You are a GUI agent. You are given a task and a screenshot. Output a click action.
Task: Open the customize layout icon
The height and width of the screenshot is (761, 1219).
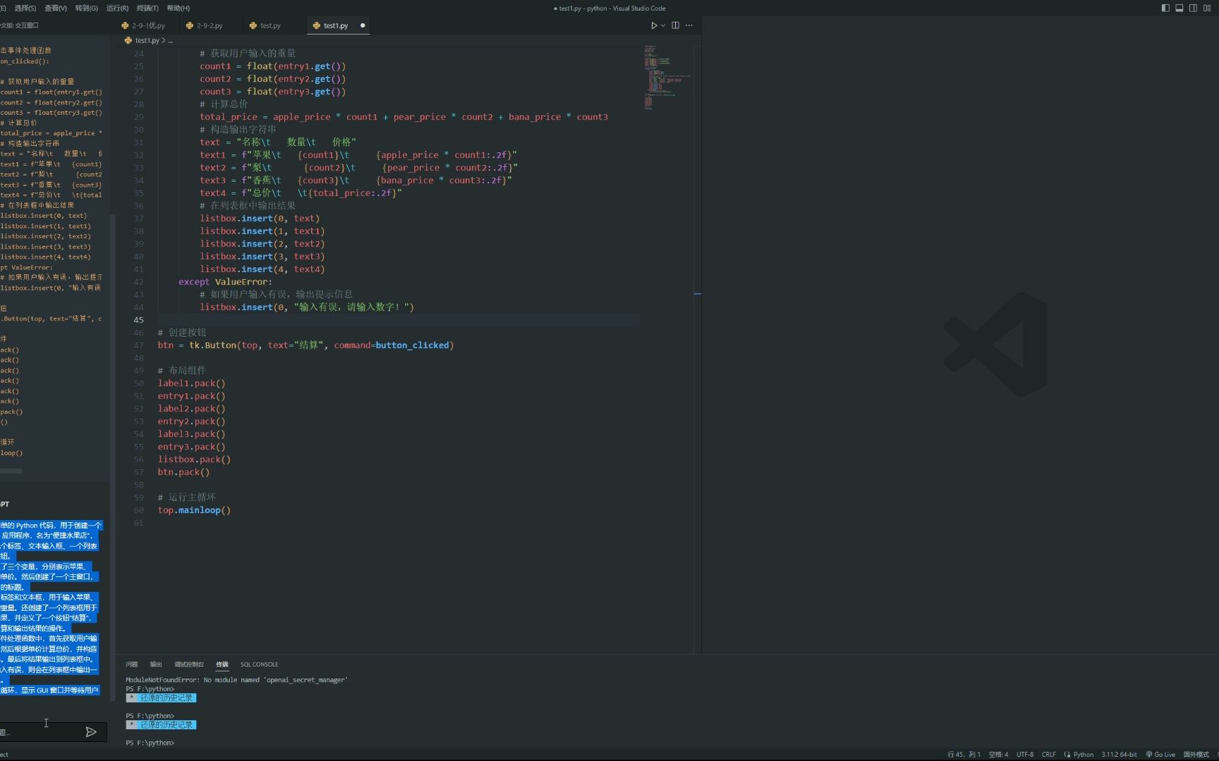[1207, 8]
